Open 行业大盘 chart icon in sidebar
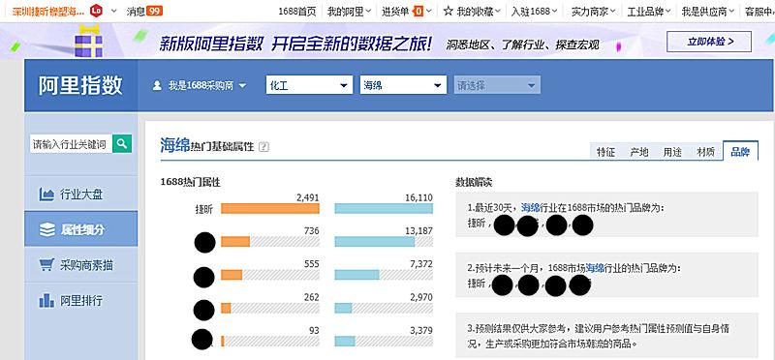 point(46,195)
